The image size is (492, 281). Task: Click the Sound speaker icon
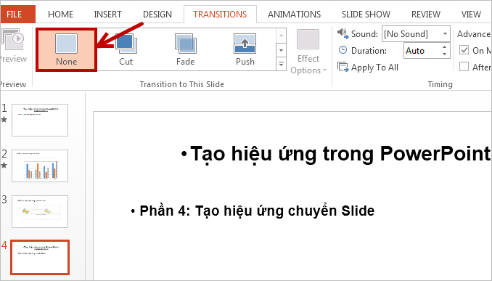coord(343,33)
